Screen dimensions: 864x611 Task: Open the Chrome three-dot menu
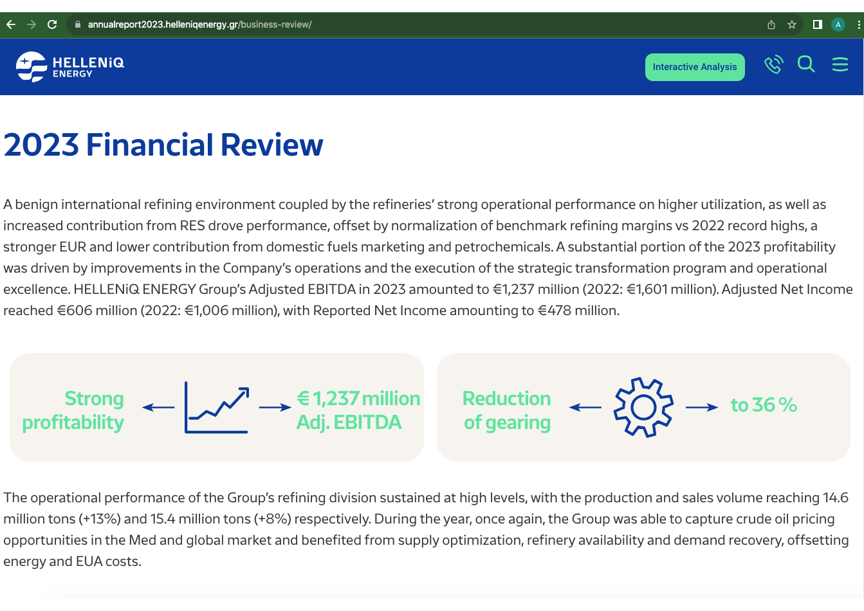pos(859,24)
